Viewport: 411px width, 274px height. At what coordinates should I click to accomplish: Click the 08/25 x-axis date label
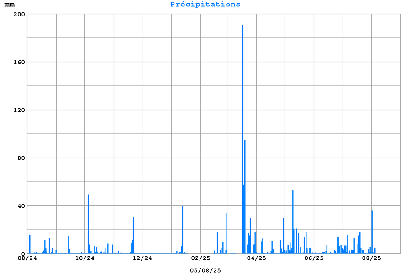tap(372, 258)
